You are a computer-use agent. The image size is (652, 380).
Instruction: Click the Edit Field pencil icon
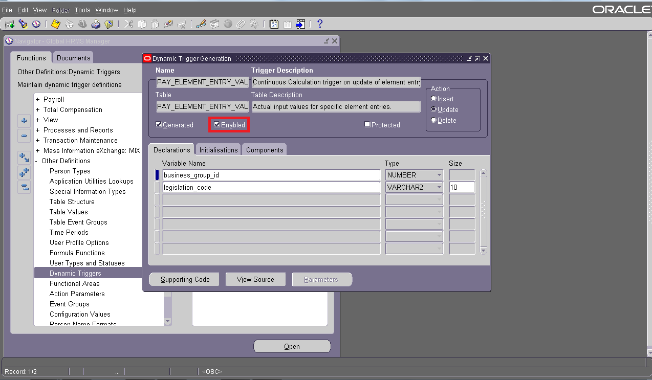(201, 24)
